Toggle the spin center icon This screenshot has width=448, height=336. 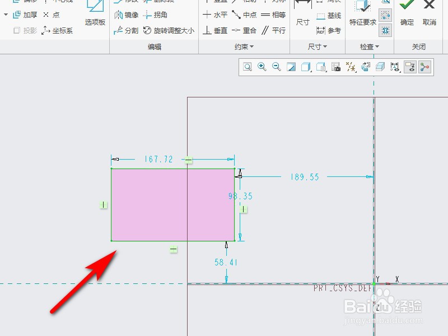(x=425, y=67)
